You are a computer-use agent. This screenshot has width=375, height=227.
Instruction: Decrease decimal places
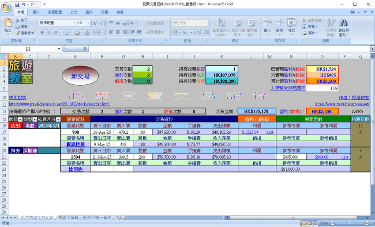[x=205, y=33]
